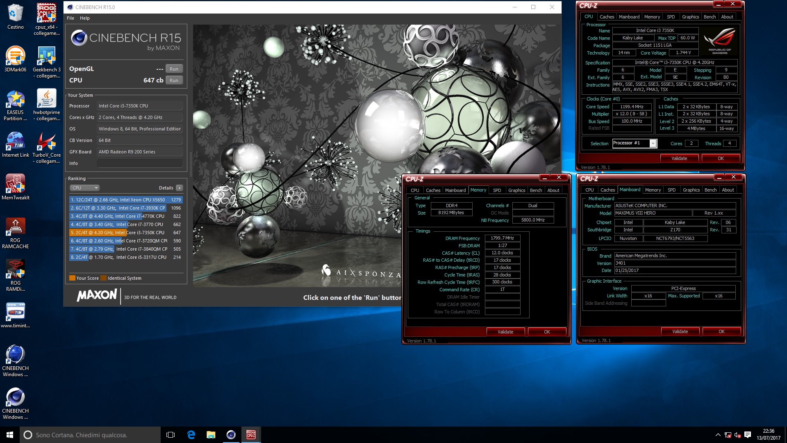The image size is (787, 443).
Task: Open the Help menu in Cinebench
Action: (x=84, y=18)
